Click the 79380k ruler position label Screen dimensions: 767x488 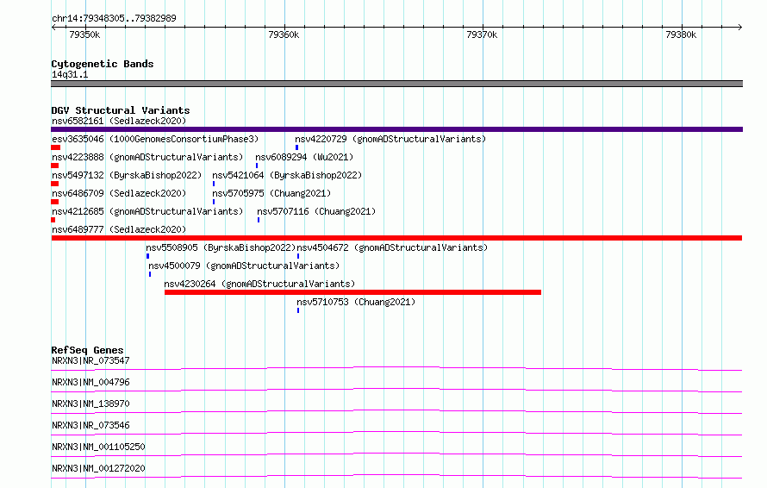[681, 34]
